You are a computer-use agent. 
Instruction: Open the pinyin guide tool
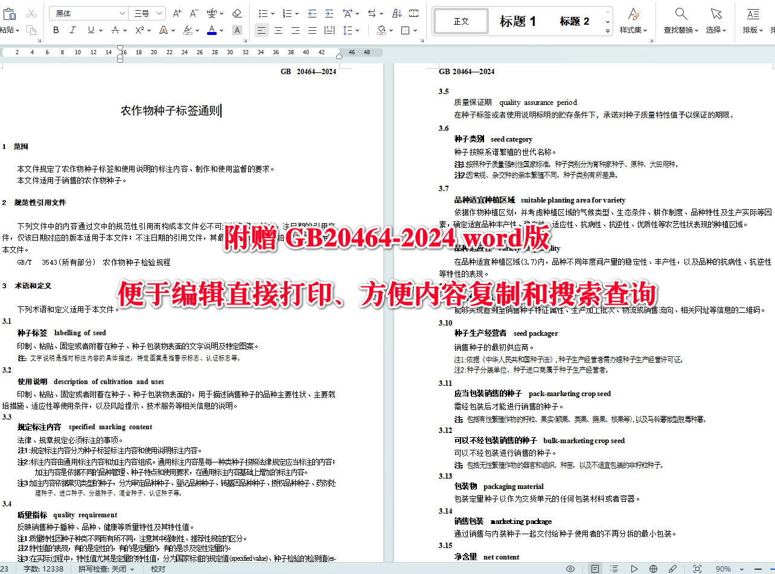click(211, 13)
